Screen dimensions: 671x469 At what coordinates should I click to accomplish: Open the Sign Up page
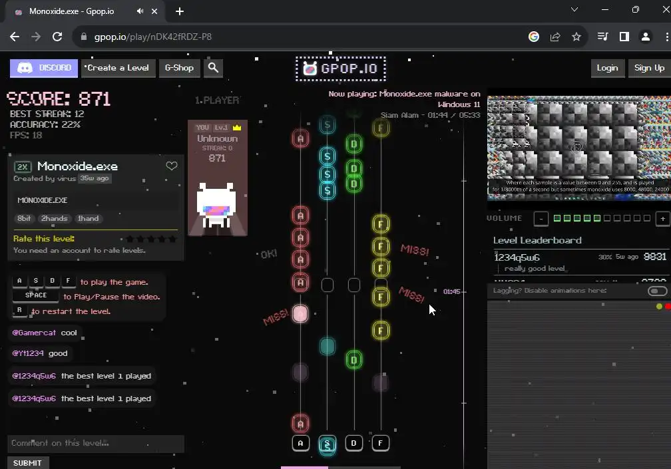[649, 68]
